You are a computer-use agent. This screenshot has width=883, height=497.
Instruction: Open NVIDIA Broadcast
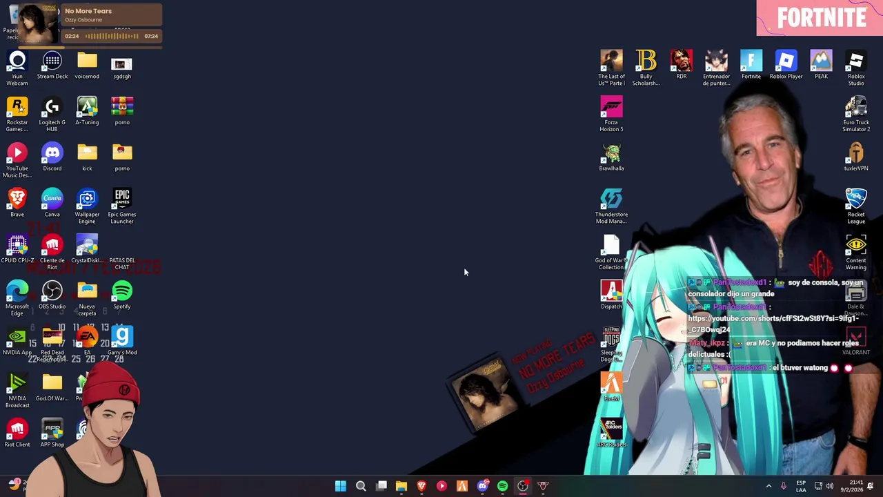(x=17, y=390)
